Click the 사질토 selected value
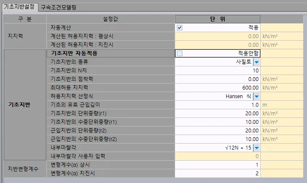 point(244,62)
